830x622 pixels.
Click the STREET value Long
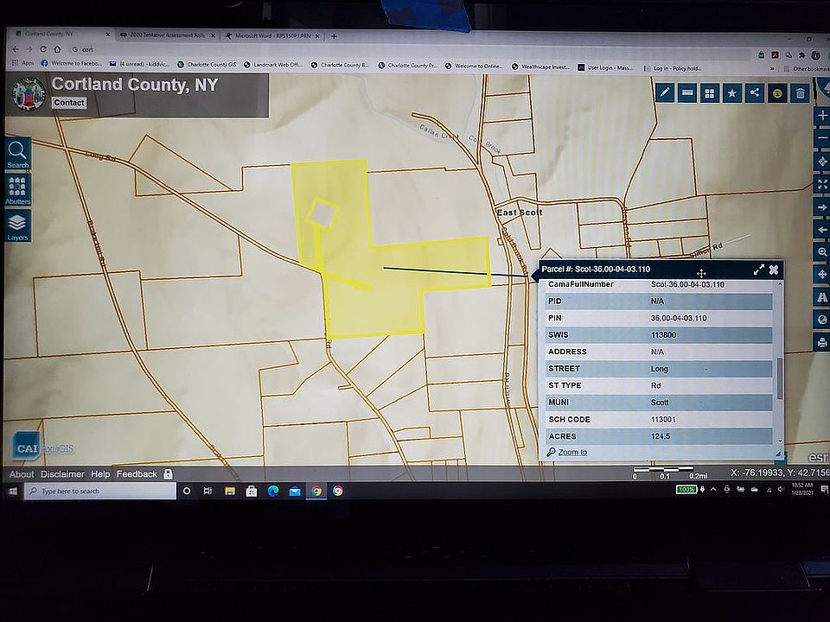(x=659, y=369)
